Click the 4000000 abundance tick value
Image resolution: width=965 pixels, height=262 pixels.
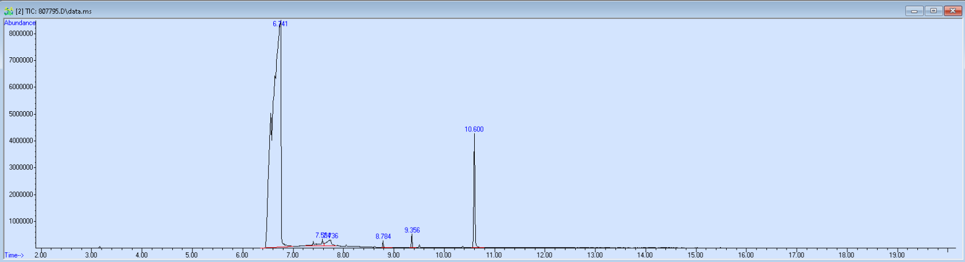pyautogui.click(x=21, y=141)
